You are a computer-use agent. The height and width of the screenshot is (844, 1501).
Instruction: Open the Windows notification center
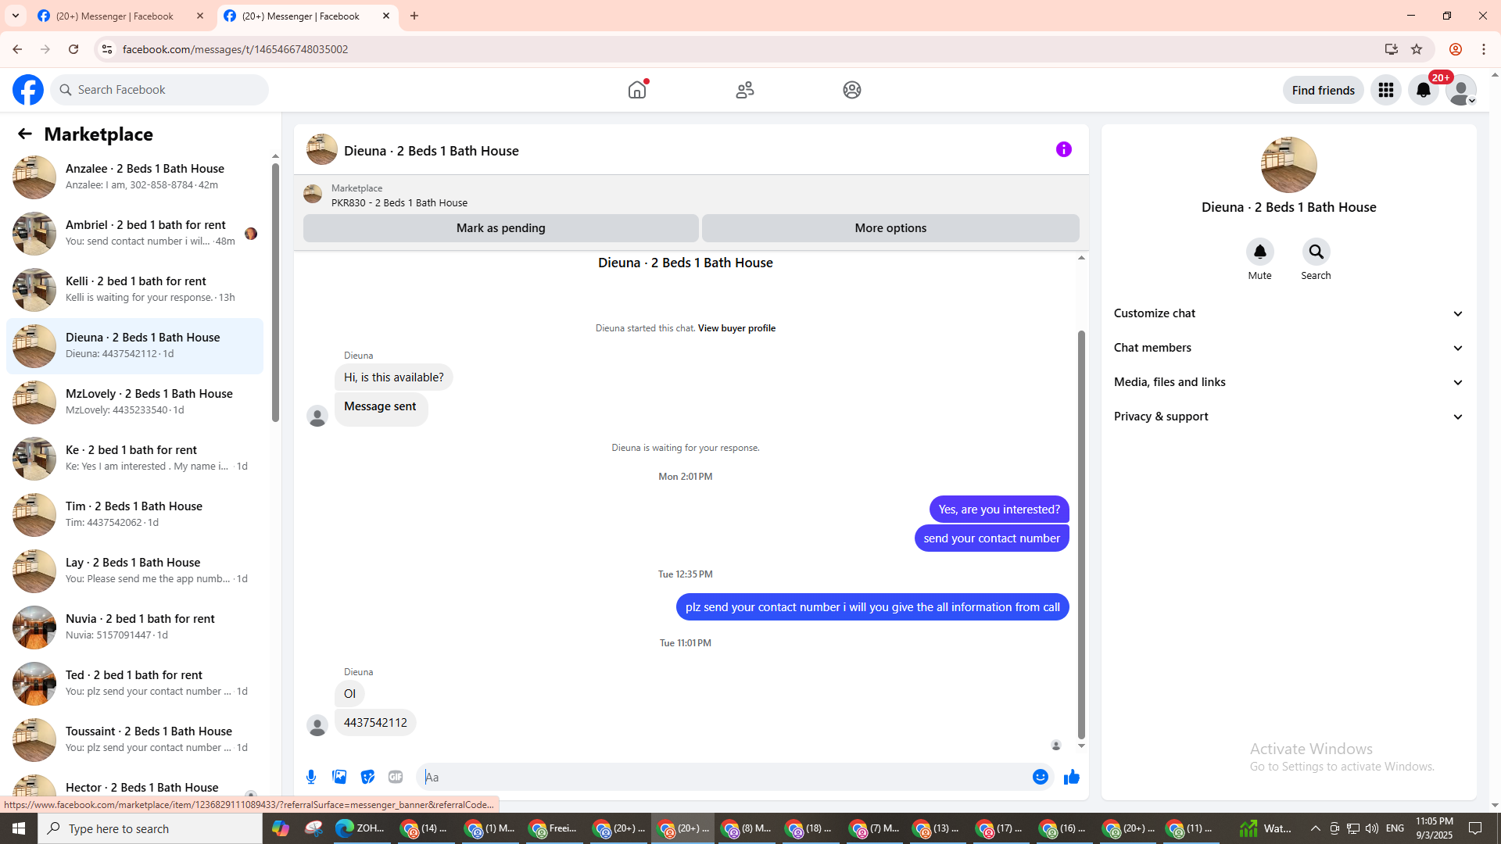1476,828
